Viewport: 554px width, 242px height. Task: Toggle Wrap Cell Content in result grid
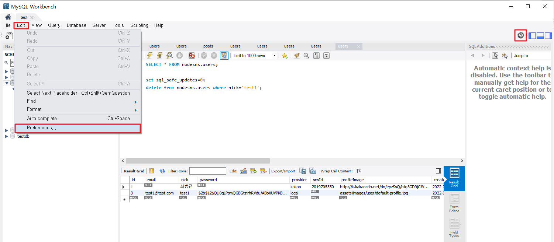[x=358, y=171]
